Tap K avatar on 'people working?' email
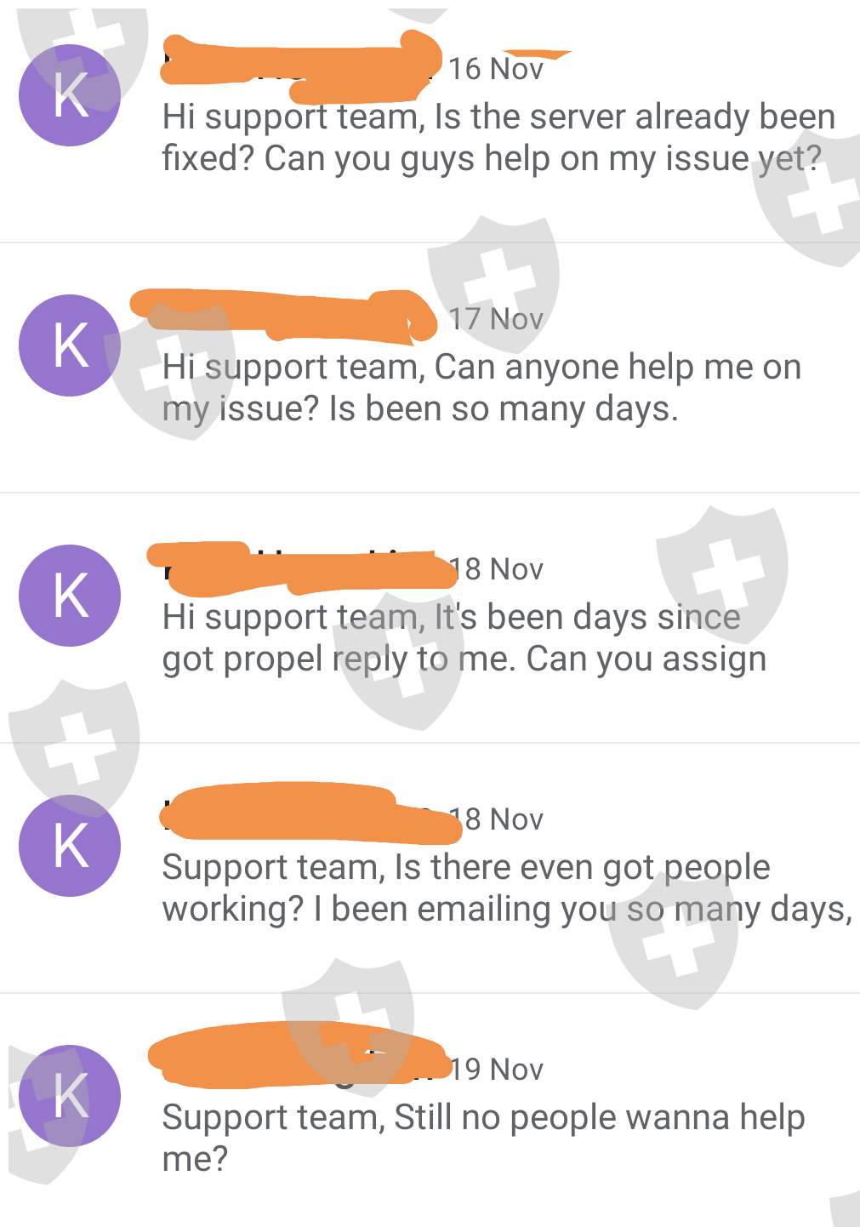 point(70,846)
